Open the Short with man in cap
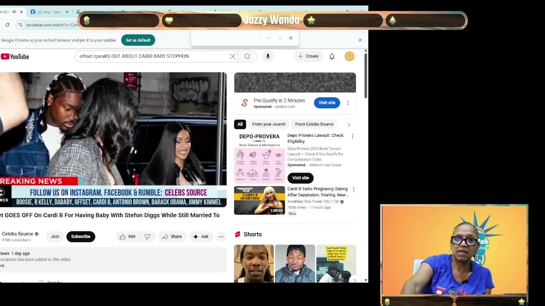The width and height of the screenshot is (545, 306). [x=295, y=263]
